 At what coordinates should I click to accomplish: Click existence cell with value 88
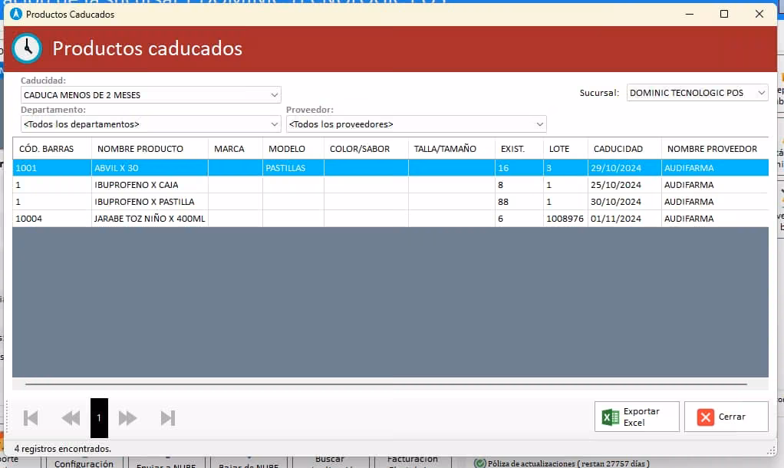tap(519, 202)
